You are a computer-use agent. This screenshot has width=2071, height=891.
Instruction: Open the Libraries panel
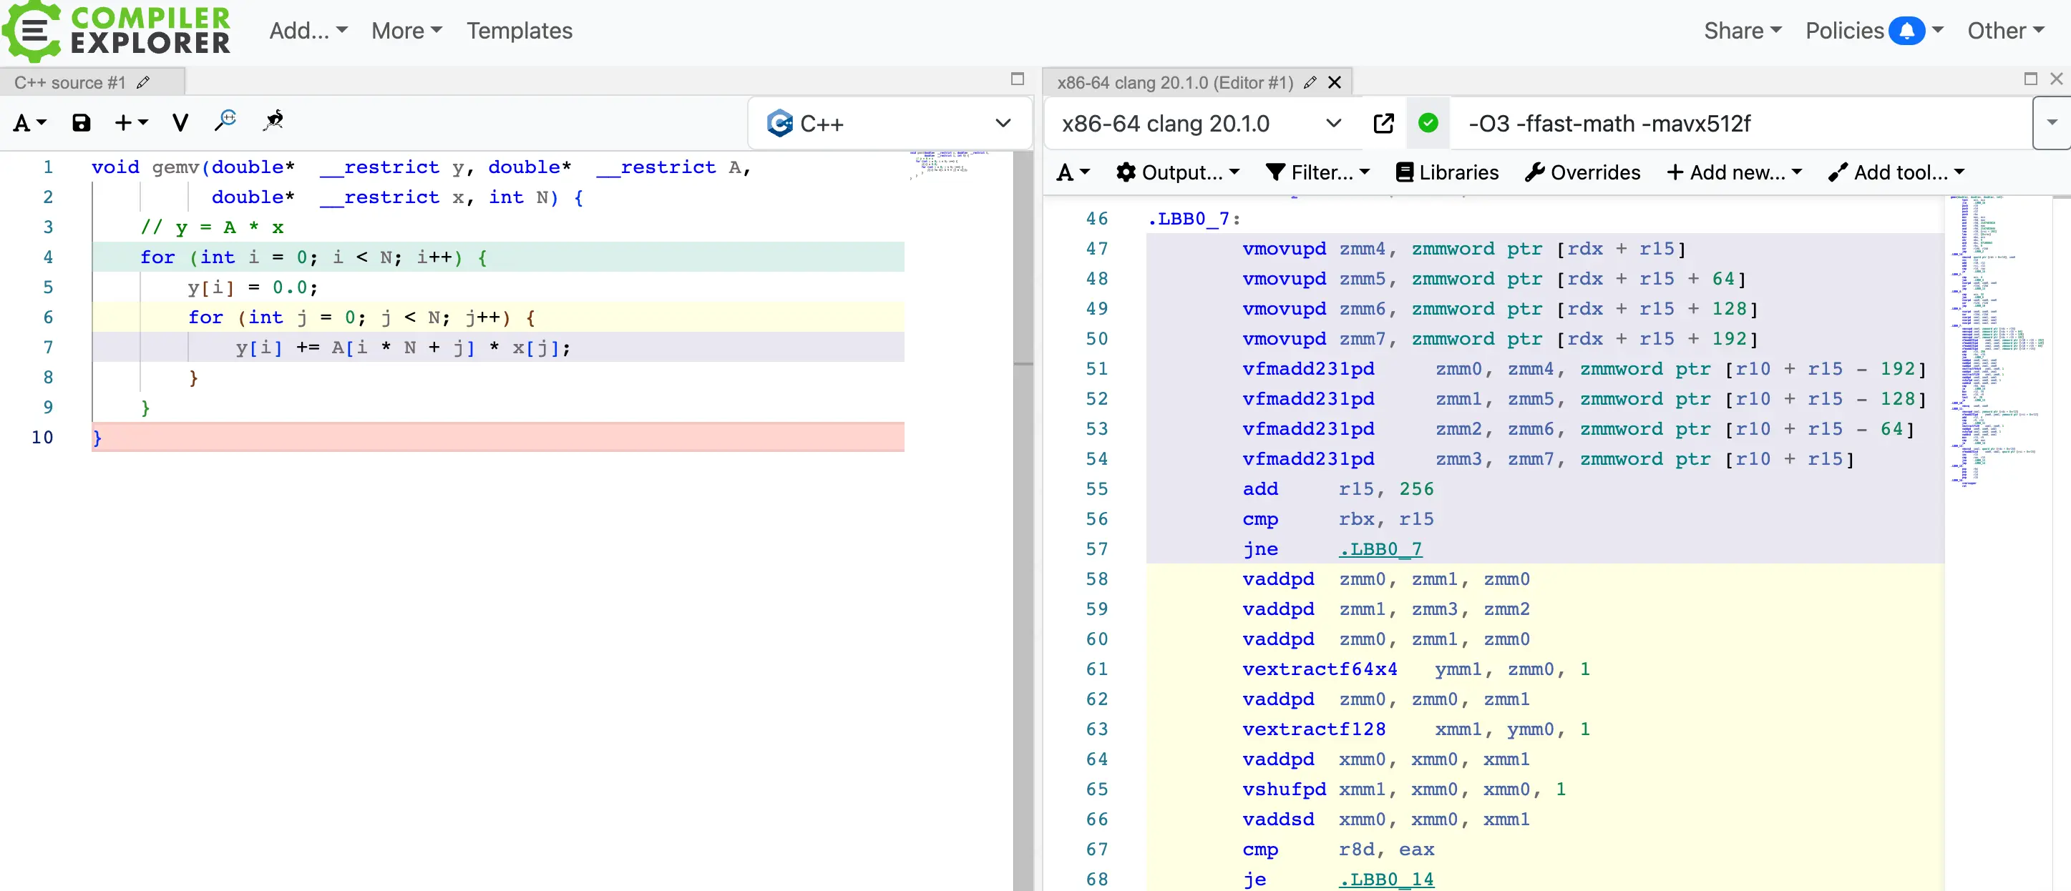tap(1447, 173)
